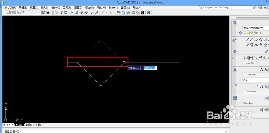Screen dimensions: 269x133
Task: Select the Array tool grid icon
Action: point(265,45)
